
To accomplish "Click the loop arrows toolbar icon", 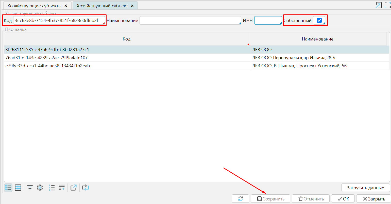I will pyautogui.click(x=86, y=188).
